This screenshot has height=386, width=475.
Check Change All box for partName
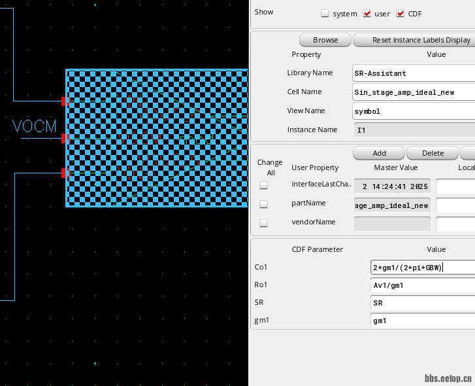pyautogui.click(x=263, y=205)
